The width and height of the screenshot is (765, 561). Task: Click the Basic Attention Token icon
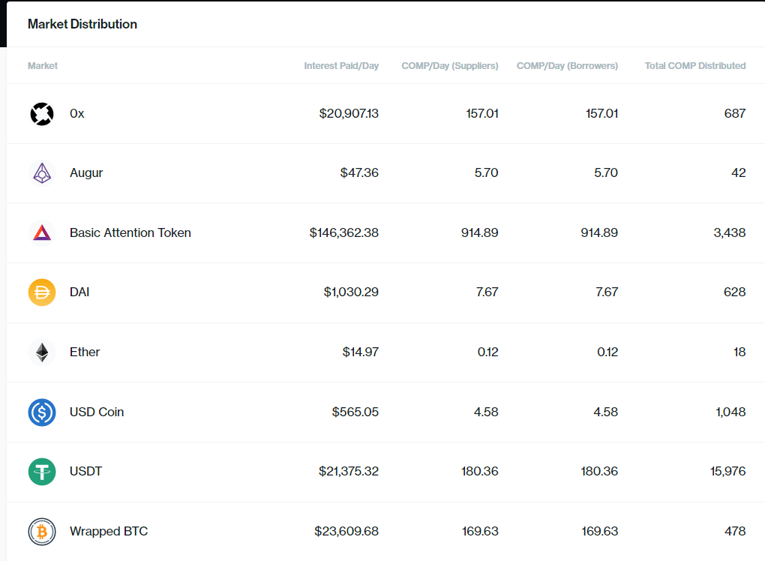(x=42, y=232)
